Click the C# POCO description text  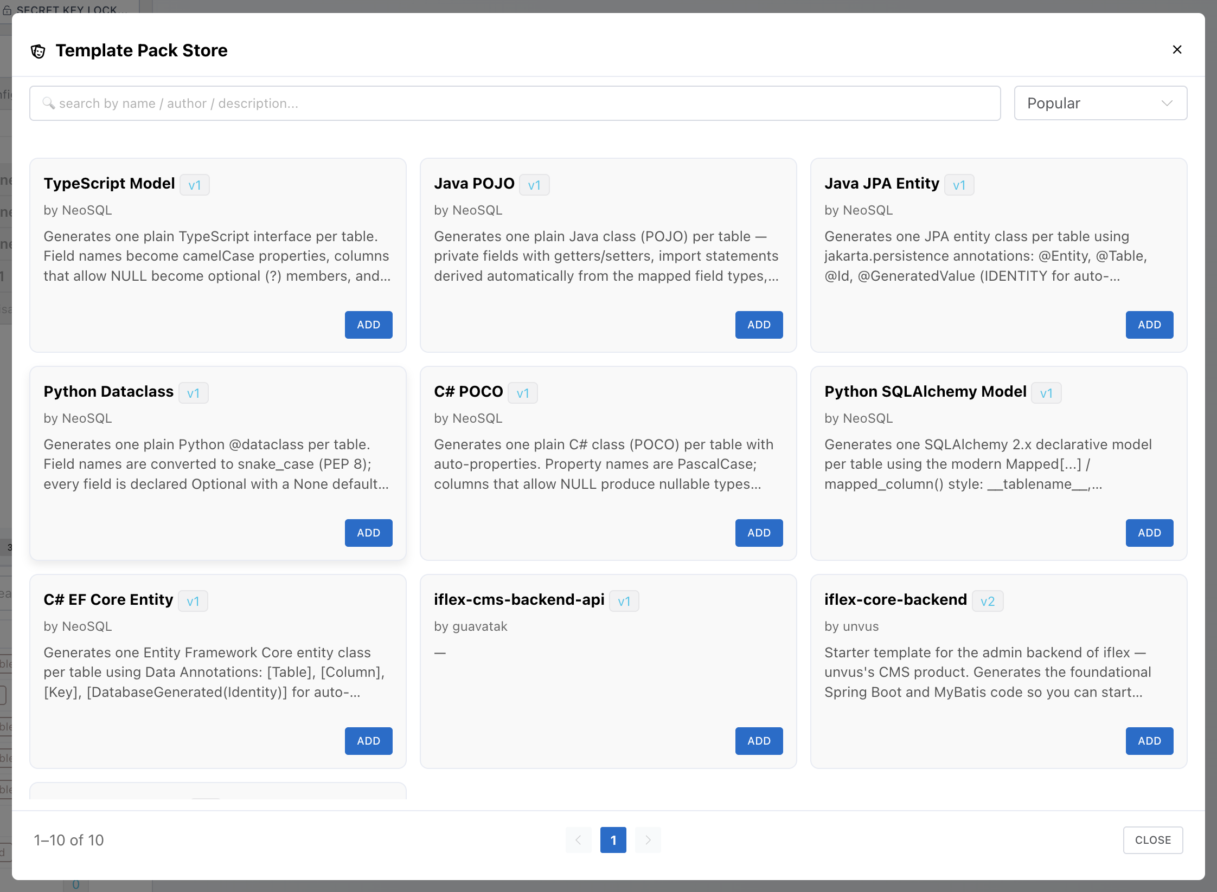pyautogui.click(x=604, y=464)
